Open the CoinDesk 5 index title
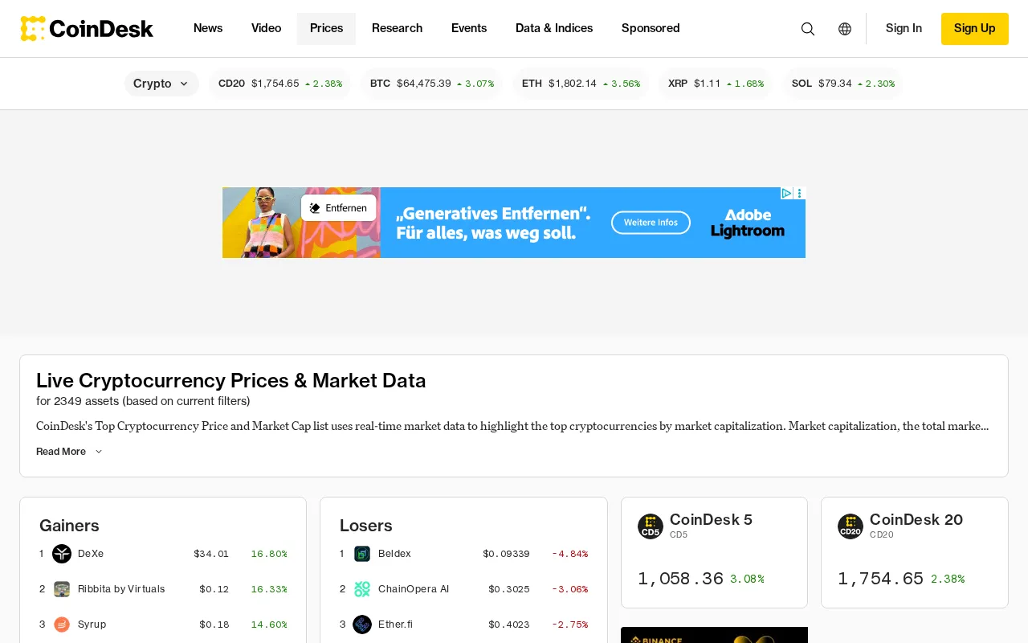This screenshot has width=1028, height=643. click(x=711, y=520)
